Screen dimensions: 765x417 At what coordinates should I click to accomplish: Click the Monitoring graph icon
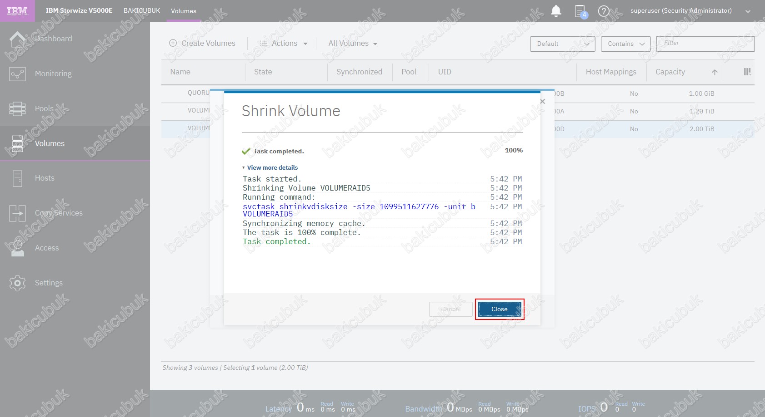point(17,74)
